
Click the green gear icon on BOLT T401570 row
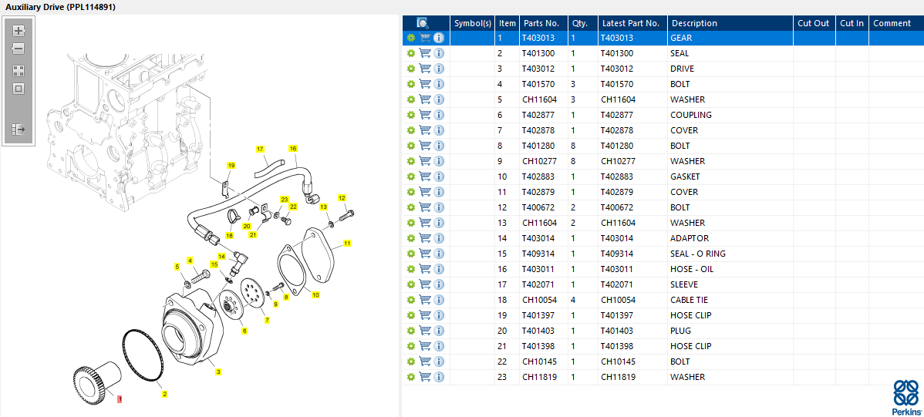[411, 84]
